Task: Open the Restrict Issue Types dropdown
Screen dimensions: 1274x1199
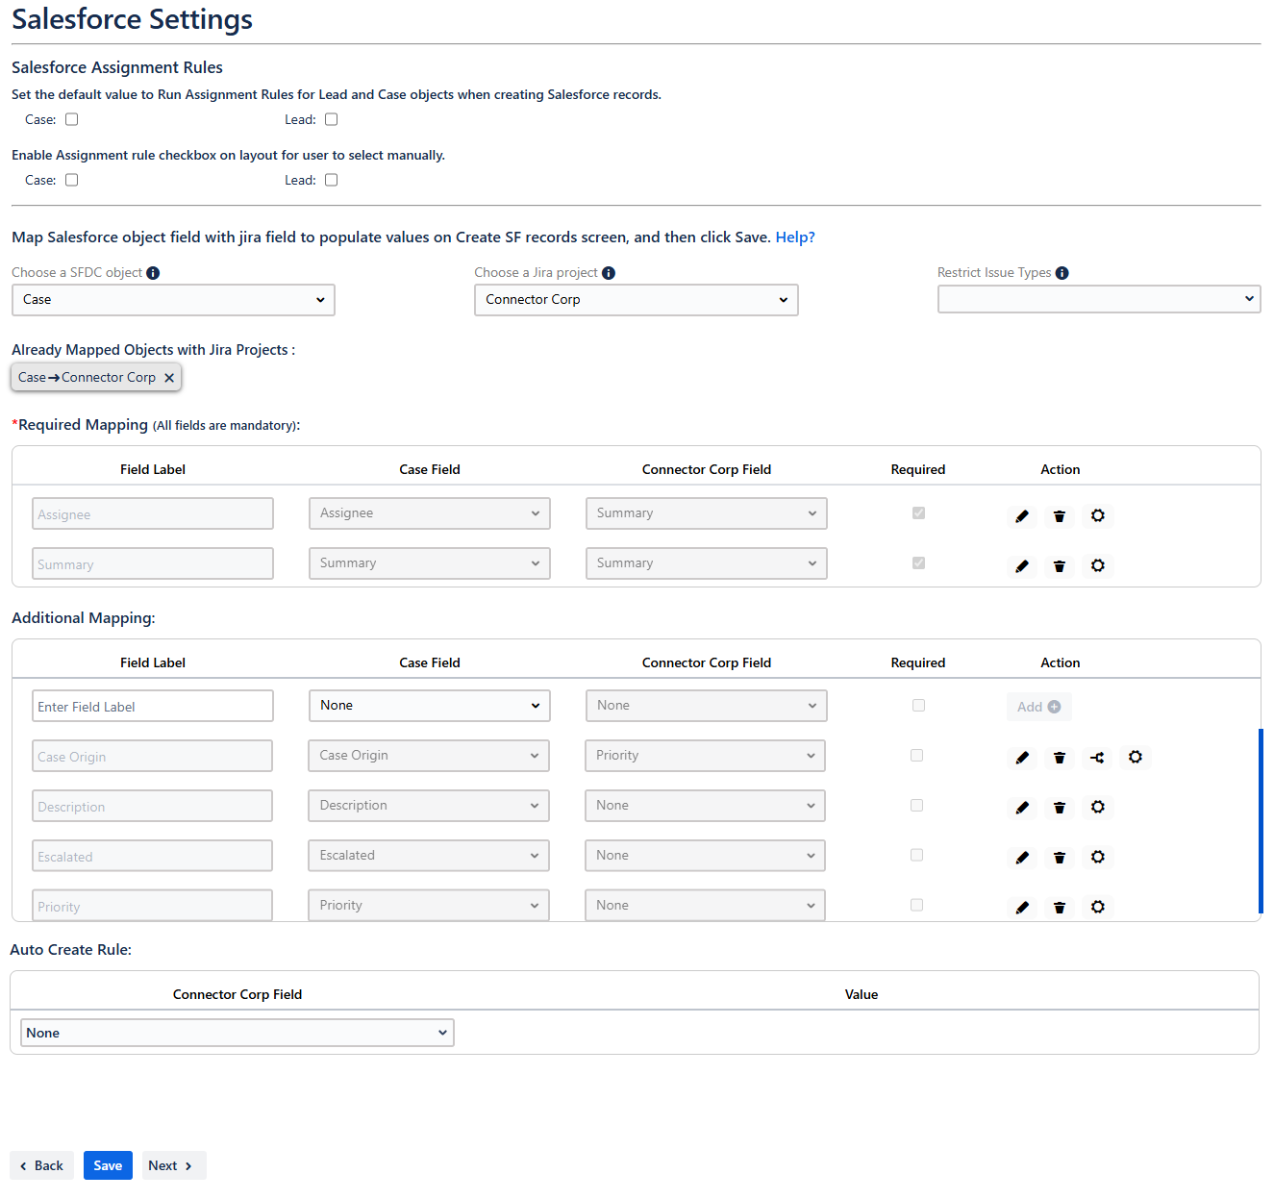Action: [x=1099, y=299]
